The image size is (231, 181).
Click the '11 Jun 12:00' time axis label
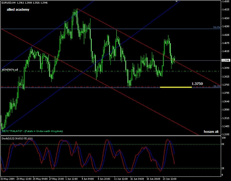click(x=121, y=179)
